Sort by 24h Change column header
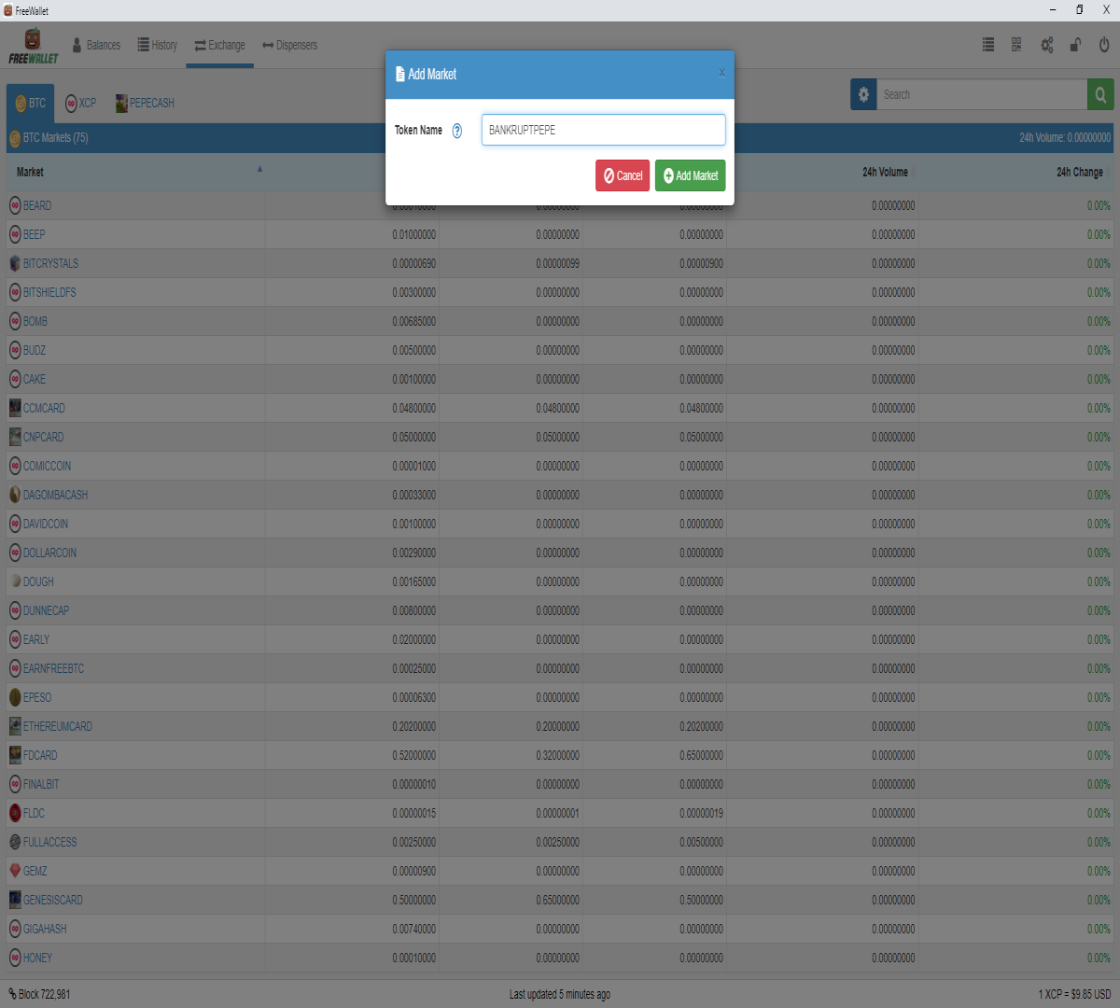The height and width of the screenshot is (1008, 1120). point(1080,172)
